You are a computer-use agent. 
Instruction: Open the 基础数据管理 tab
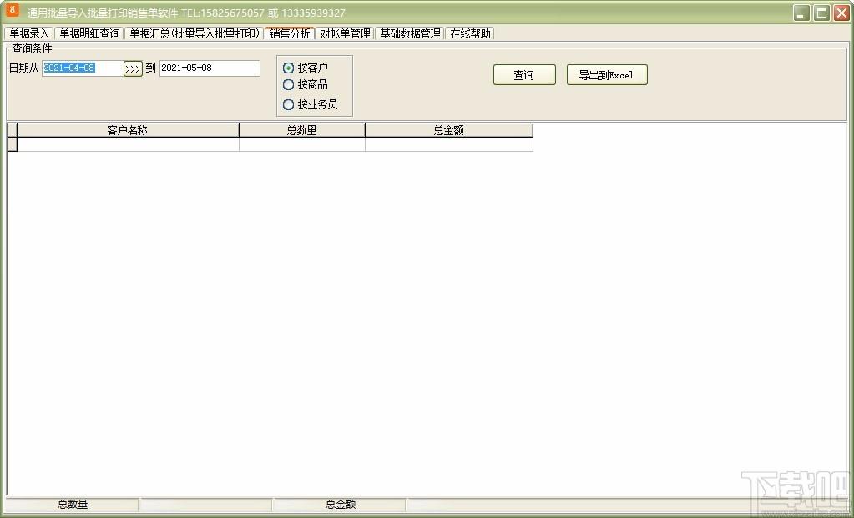click(410, 33)
